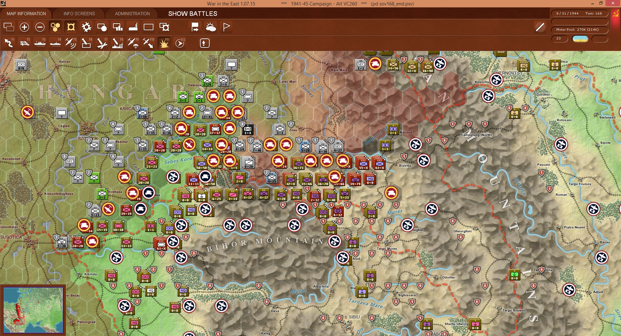The height and width of the screenshot is (336, 621).
Task: Zoom out the map with minus icon
Action: [x=40, y=27]
